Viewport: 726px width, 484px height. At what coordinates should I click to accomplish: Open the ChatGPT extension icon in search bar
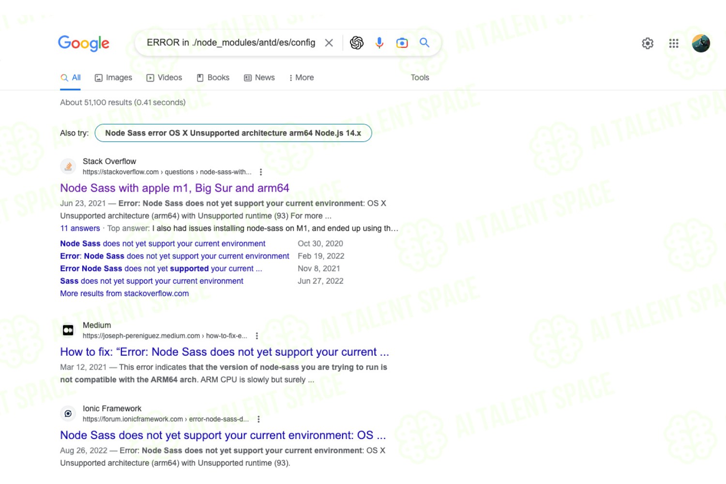click(357, 43)
